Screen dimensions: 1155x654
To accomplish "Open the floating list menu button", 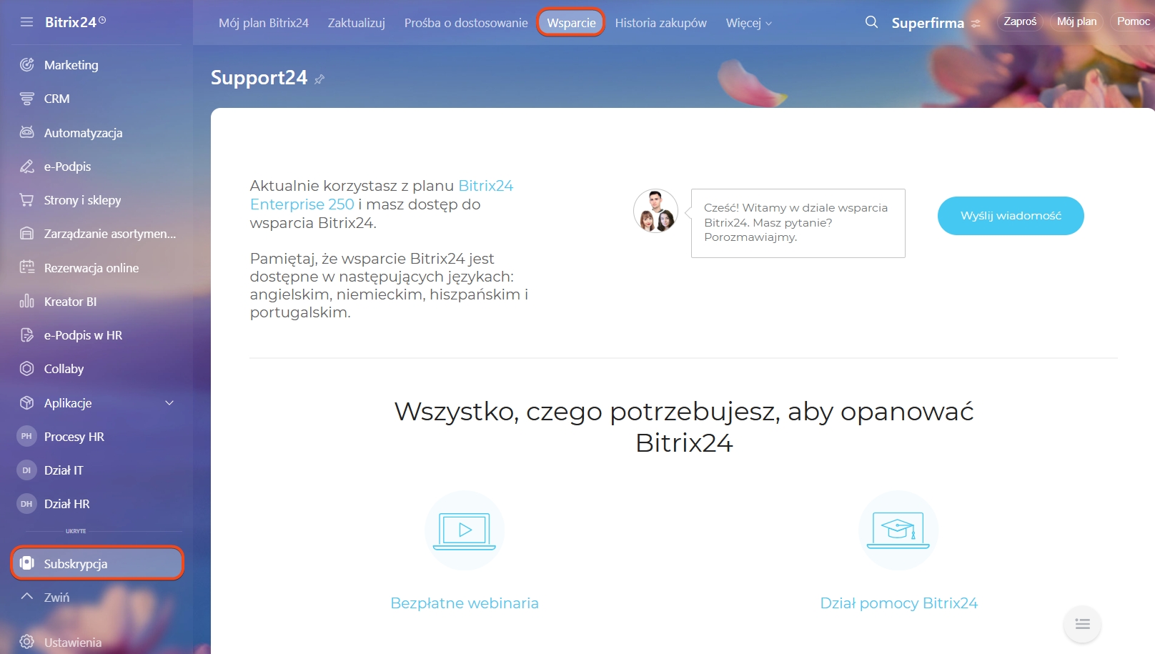I will pos(1082,624).
